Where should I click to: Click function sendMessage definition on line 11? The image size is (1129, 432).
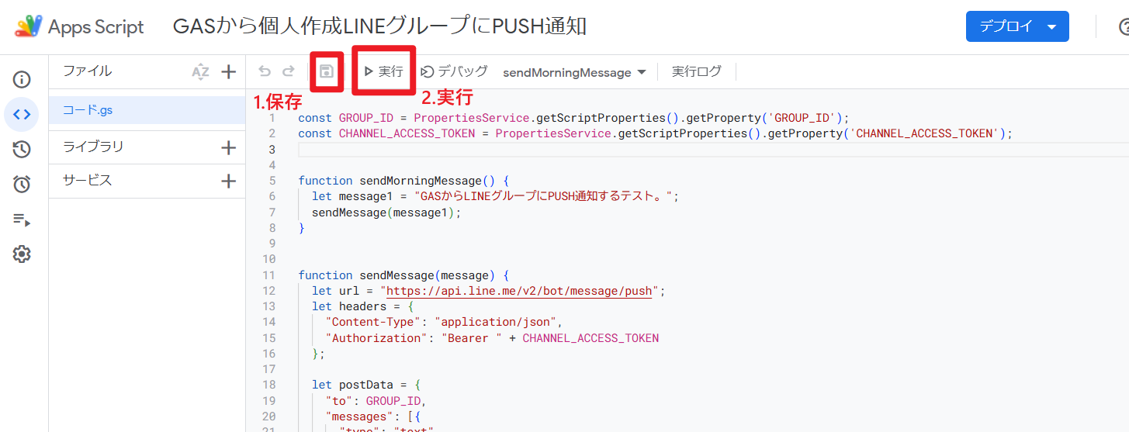click(x=403, y=275)
